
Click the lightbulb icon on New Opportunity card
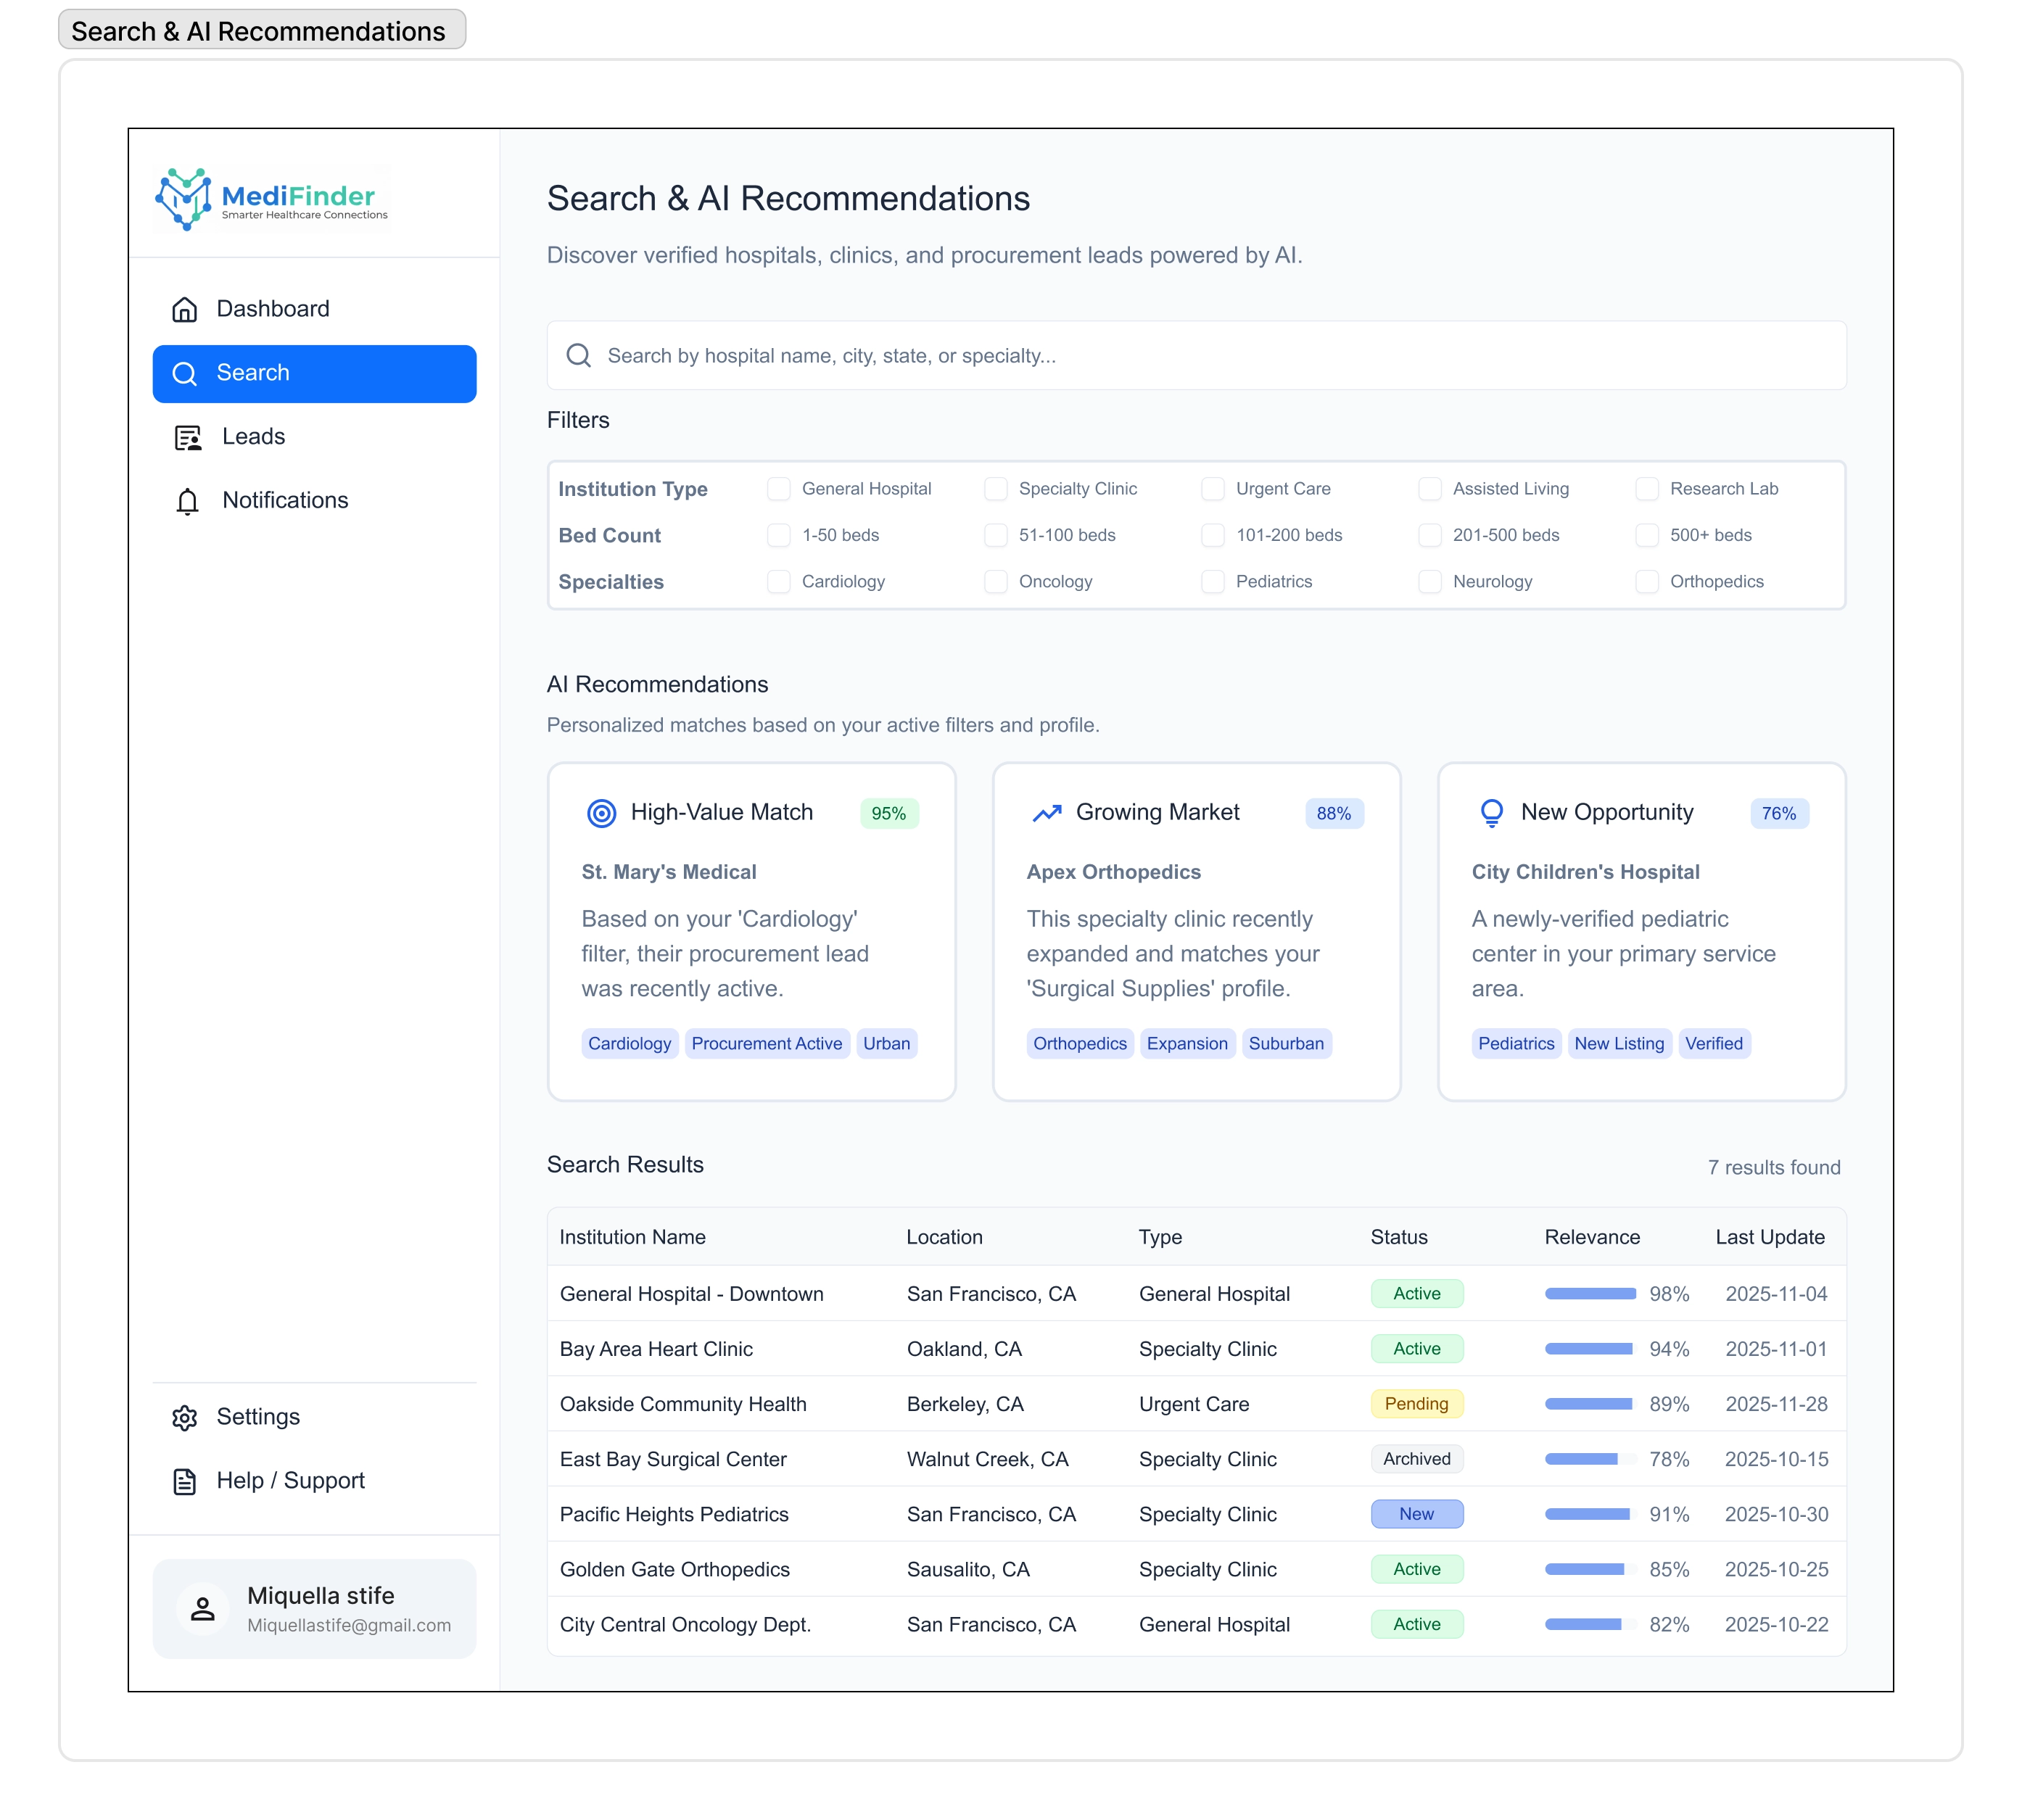[1492, 813]
